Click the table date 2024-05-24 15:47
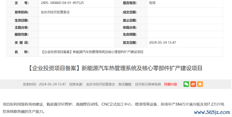Viewport: 232px width, 117px height. coord(162,42)
